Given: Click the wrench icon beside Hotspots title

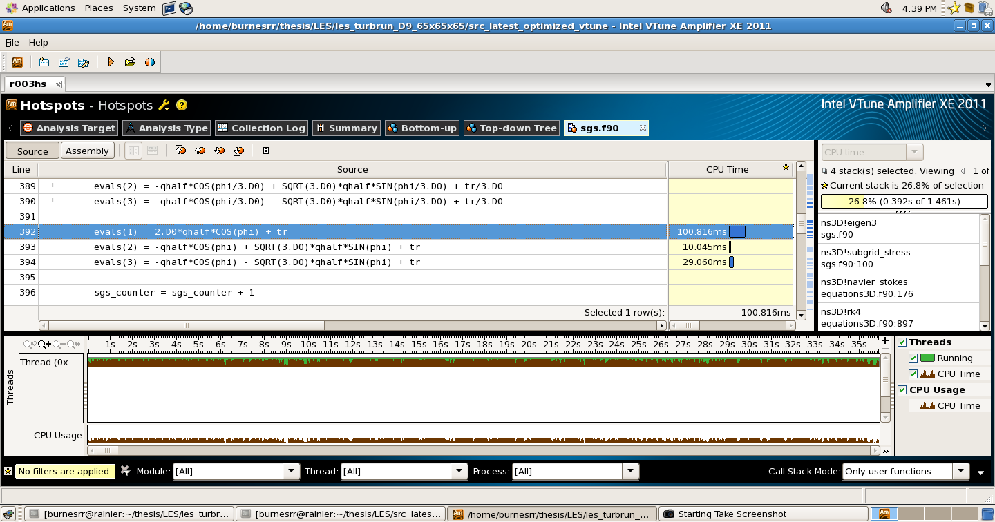Looking at the screenshot, I should (x=164, y=106).
